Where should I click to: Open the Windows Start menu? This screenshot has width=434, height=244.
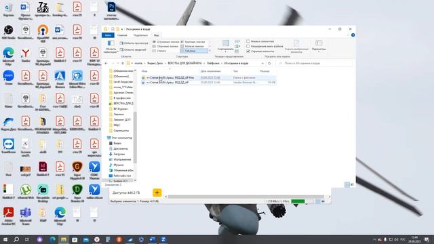pyautogui.click(x=5, y=239)
